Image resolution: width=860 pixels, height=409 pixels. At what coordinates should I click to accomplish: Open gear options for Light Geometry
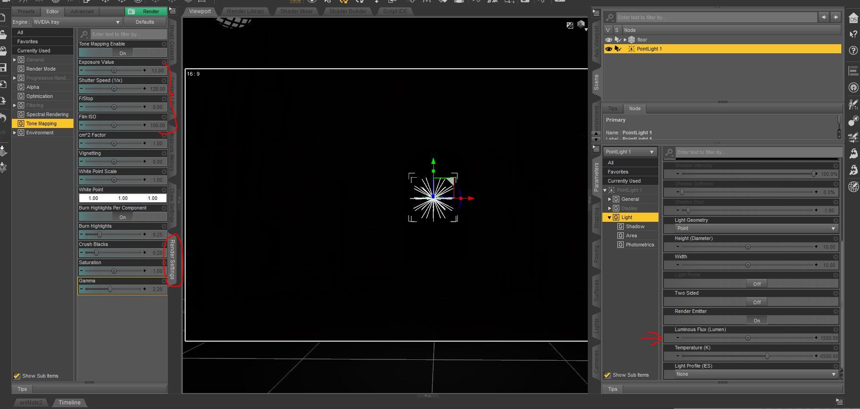(x=835, y=220)
